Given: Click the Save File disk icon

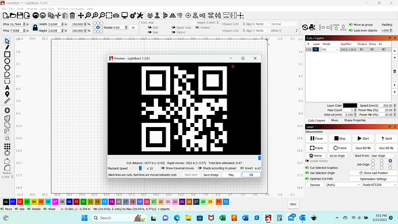Looking at the screenshot, I should [x=20, y=16].
